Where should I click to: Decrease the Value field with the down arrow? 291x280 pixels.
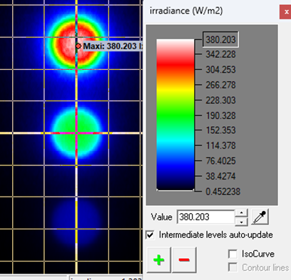coord(241,222)
